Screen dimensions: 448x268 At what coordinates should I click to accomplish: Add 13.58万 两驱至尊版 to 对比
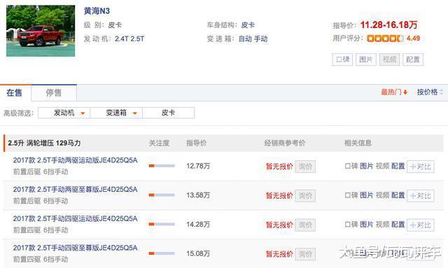(420, 196)
